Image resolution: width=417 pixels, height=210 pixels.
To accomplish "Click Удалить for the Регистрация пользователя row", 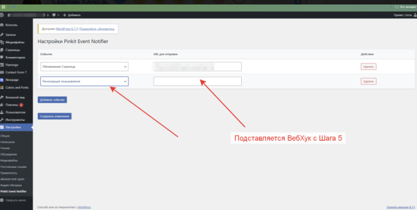I will (368, 81).
